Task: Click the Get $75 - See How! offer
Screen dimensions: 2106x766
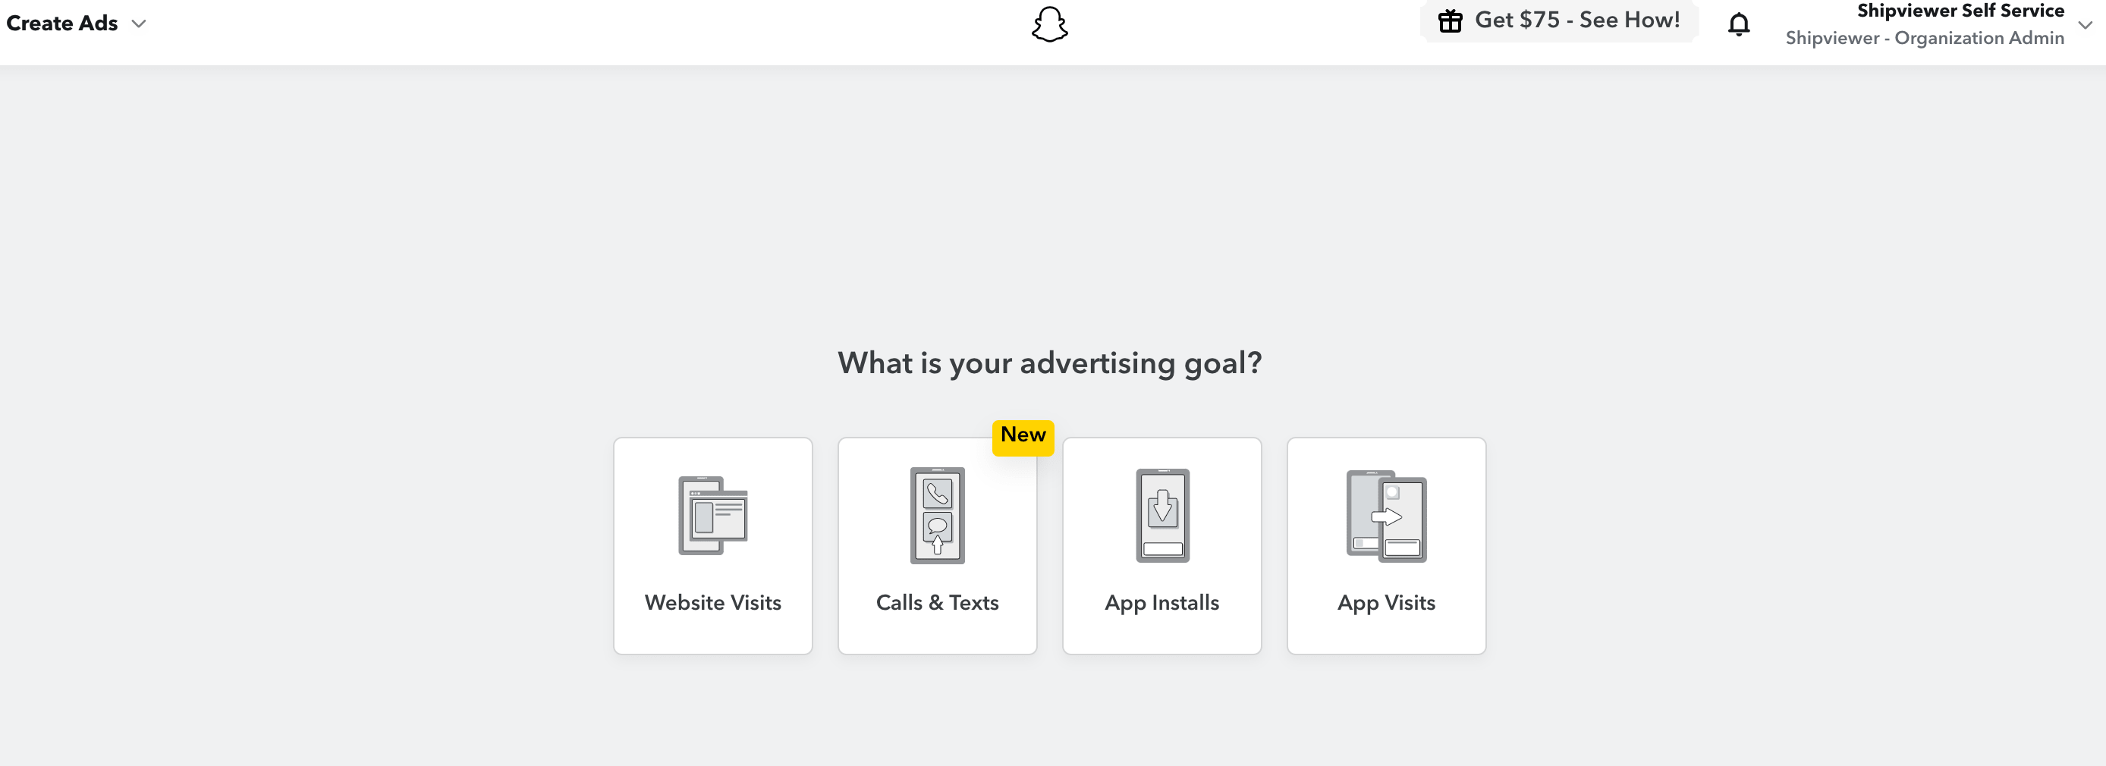Action: pos(1576,20)
